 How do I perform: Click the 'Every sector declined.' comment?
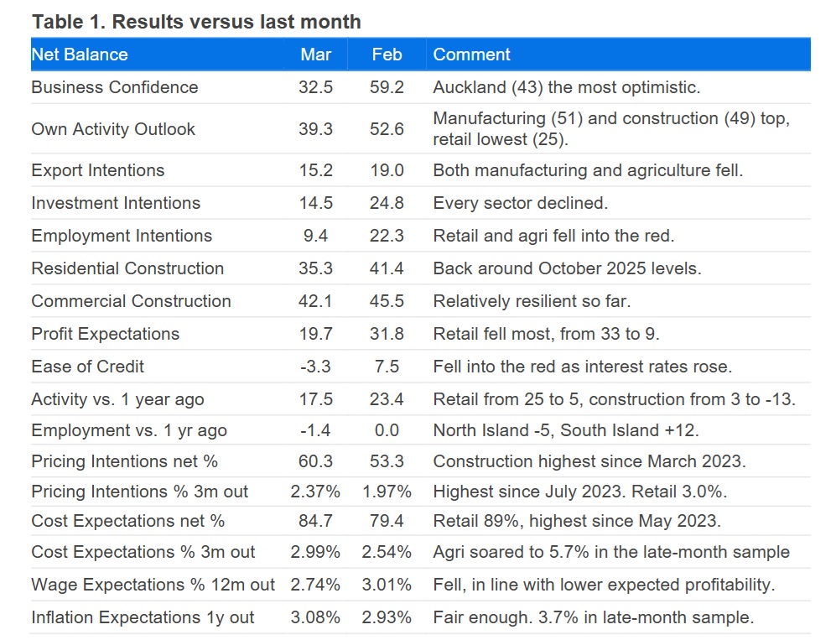tap(520, 203)
